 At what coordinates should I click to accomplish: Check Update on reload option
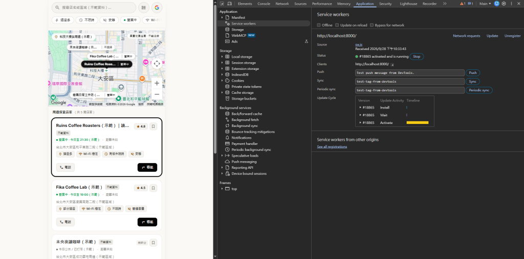337,25
